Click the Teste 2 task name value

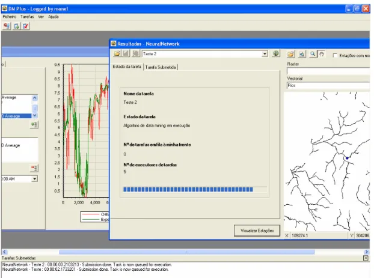[x=130, y=102]
